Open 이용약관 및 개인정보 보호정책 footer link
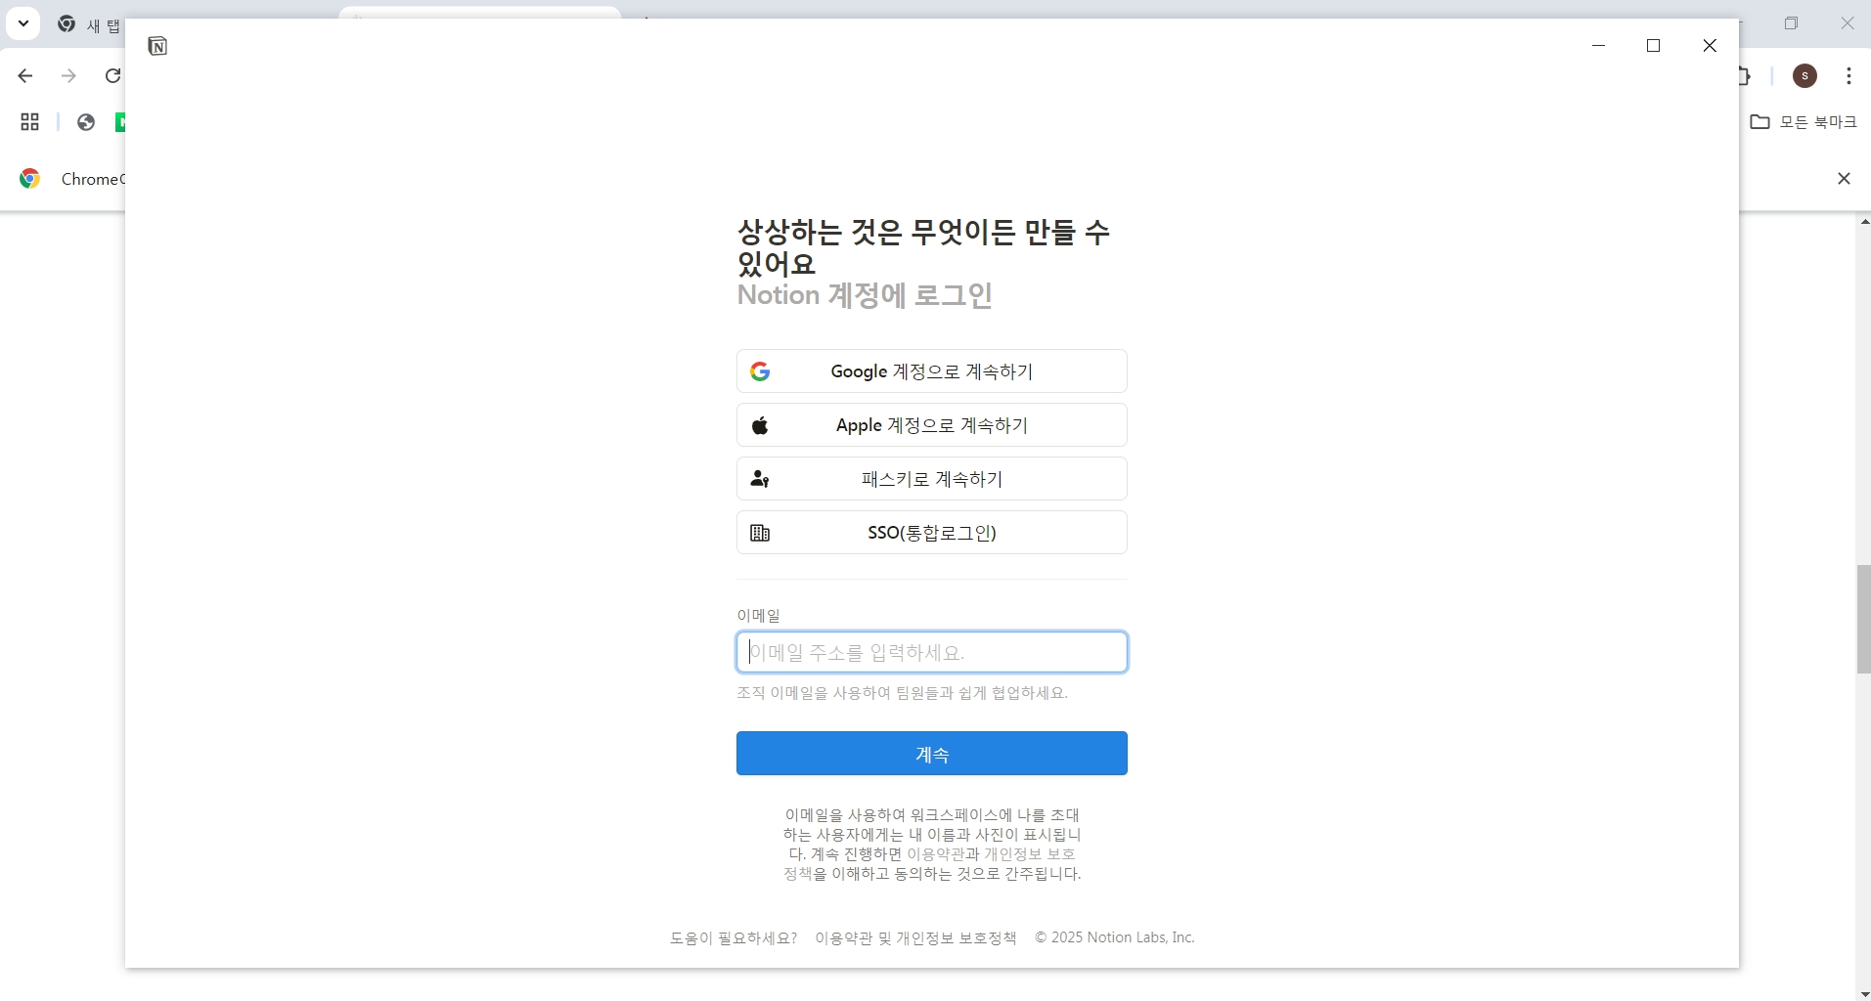1871x1001 pixels. point(915,937)
